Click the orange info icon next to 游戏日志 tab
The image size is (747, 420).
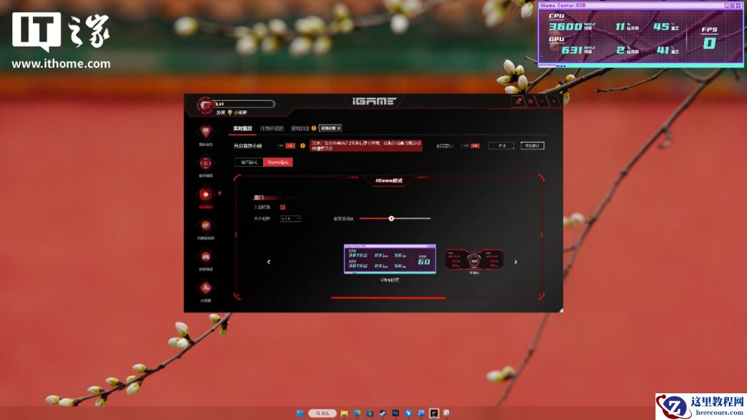click(314, 128)
